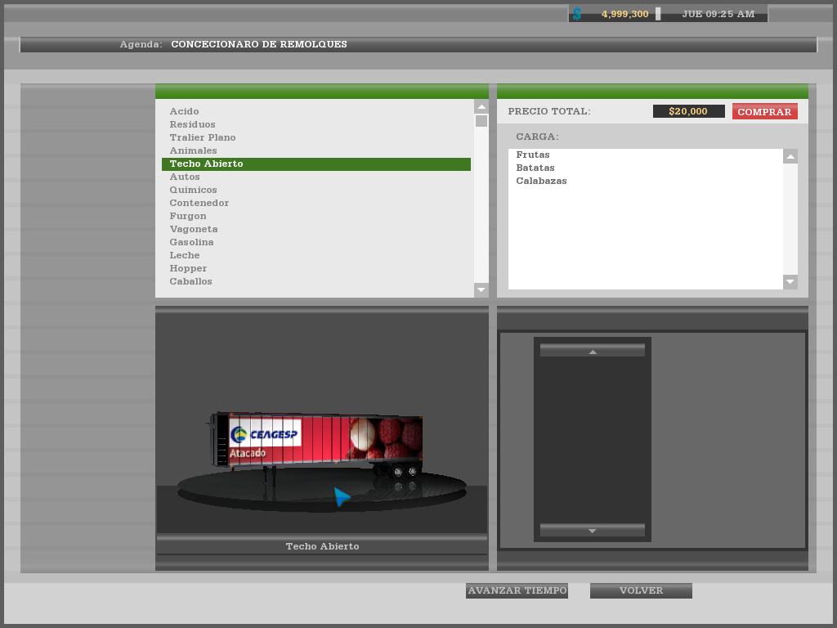Select Calabazas in cargo list
Viewport: 837px width, 628px height.
click(x=541, y=181)
